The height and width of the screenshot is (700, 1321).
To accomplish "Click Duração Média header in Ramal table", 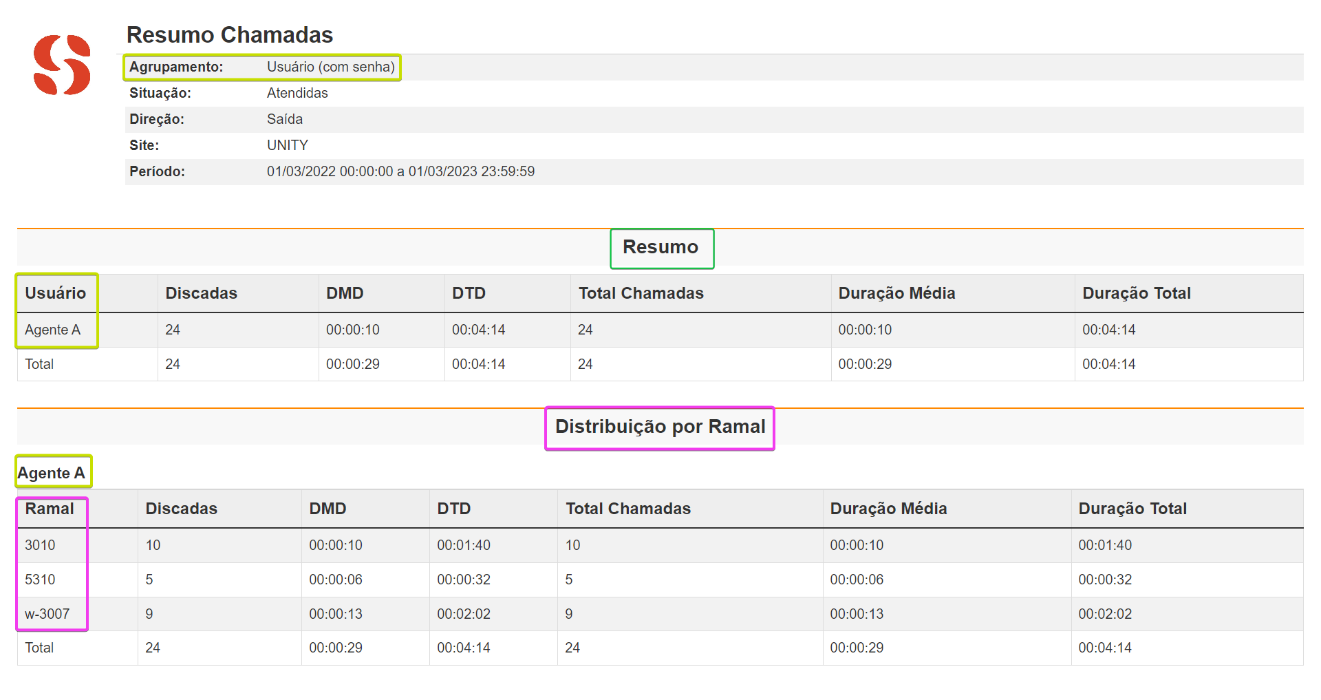I will (x=888, y=509).
